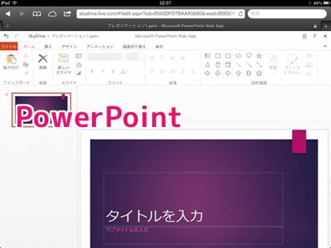
Task: Open the Quick Styles (クイックスタイル) dropdown
Action: click(x=292, y=64)
